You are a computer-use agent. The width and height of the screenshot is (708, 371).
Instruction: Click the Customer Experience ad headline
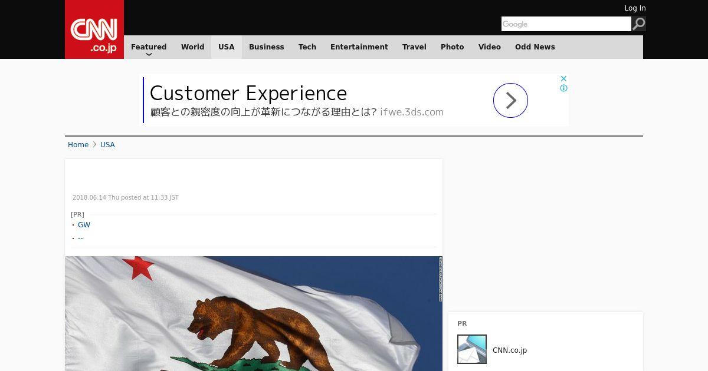pyautogui.click(x=248, y=93)
